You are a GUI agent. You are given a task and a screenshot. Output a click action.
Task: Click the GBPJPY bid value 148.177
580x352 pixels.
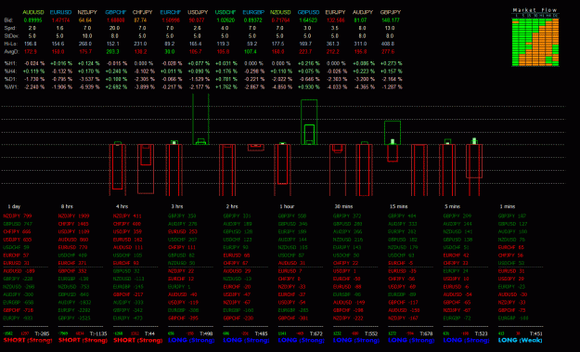[391, 20]
